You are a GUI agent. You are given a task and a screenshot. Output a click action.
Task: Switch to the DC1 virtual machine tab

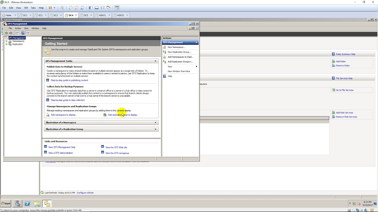click(x=25, y=15)
